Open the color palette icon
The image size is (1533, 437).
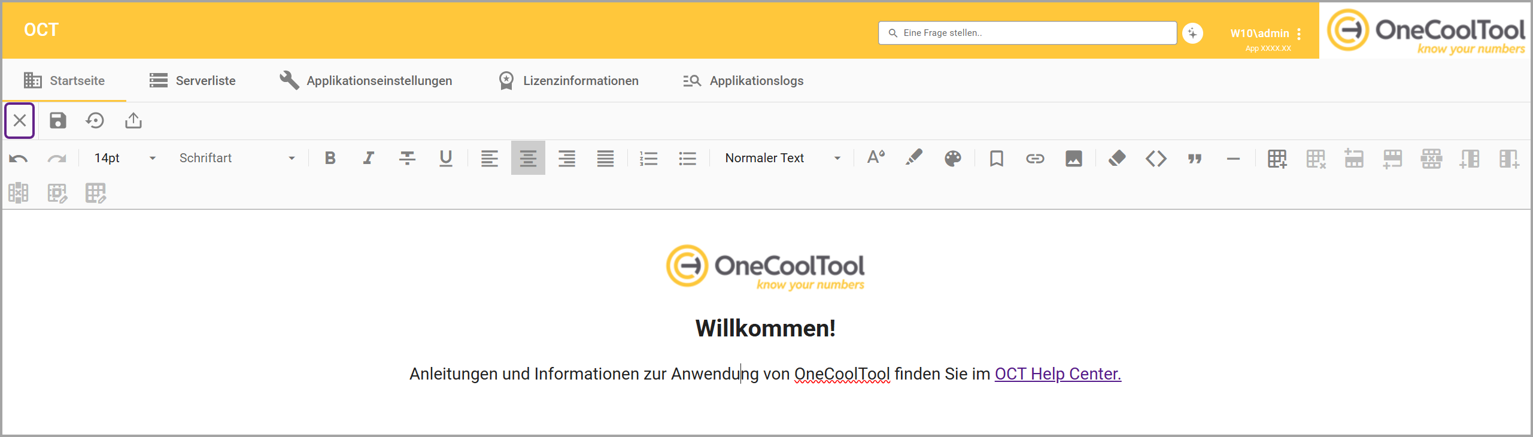coord(952,159)
